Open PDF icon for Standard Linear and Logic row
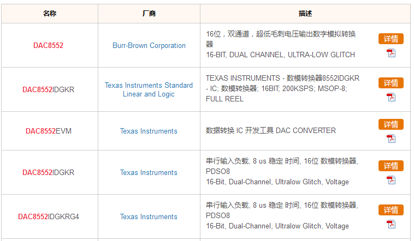414x241 pixels. click(x=391, y=97)
